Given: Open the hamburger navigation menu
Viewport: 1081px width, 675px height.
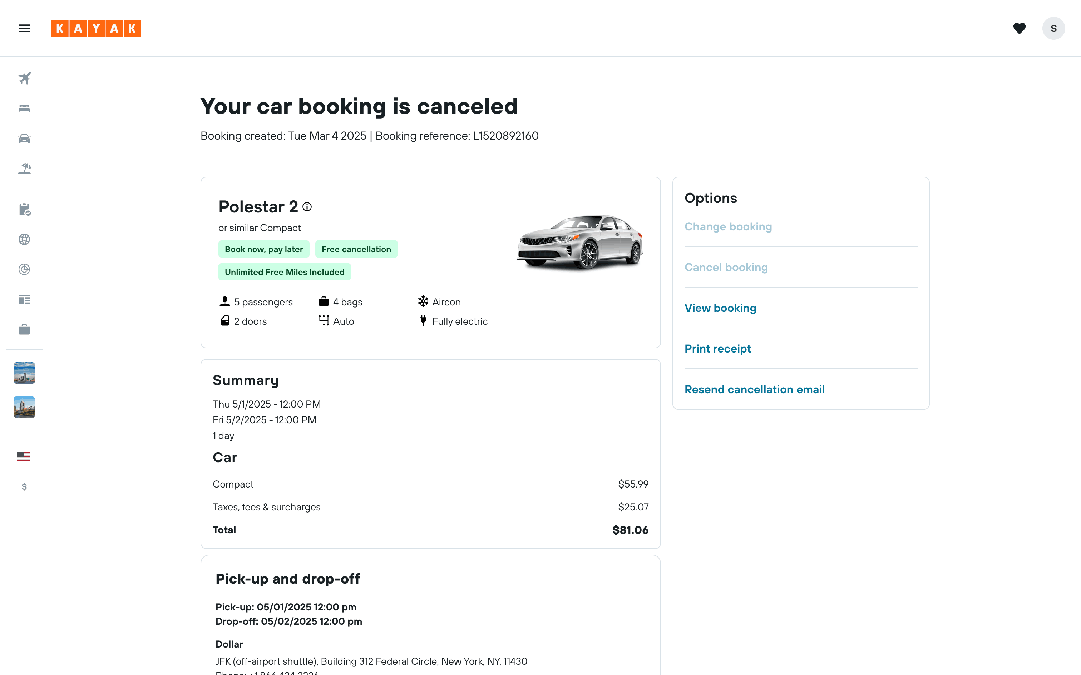Looking at the screenshot, I should pos(24,28).
